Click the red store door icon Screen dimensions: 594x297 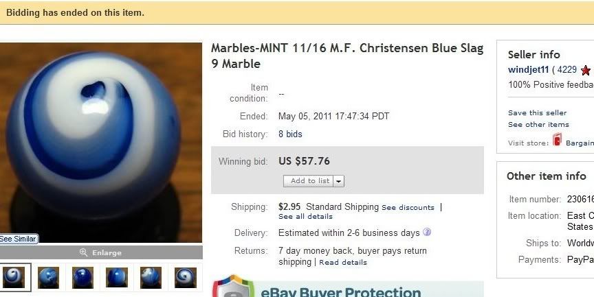(x=557, y=140)
